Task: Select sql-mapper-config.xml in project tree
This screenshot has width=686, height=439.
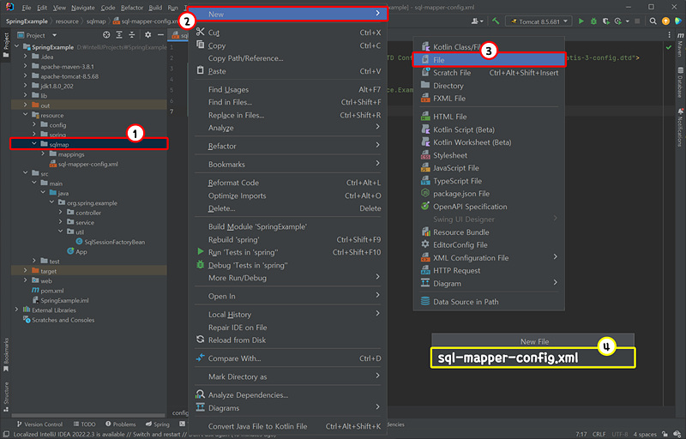Action: 88,164
